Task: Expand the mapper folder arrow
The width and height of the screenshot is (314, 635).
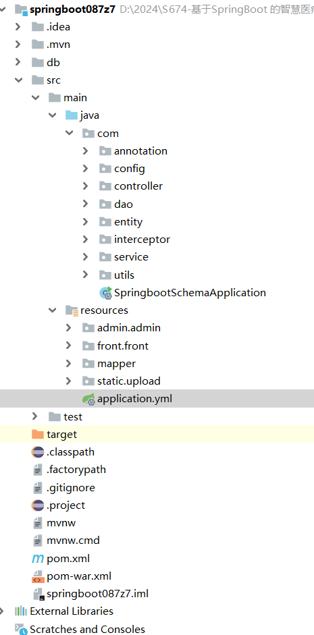Action: pyautogui.click(x=68, y=364)
